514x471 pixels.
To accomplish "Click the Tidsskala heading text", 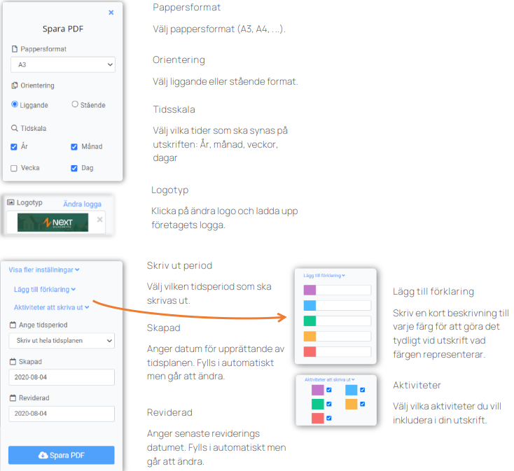I will coord(174,109).
